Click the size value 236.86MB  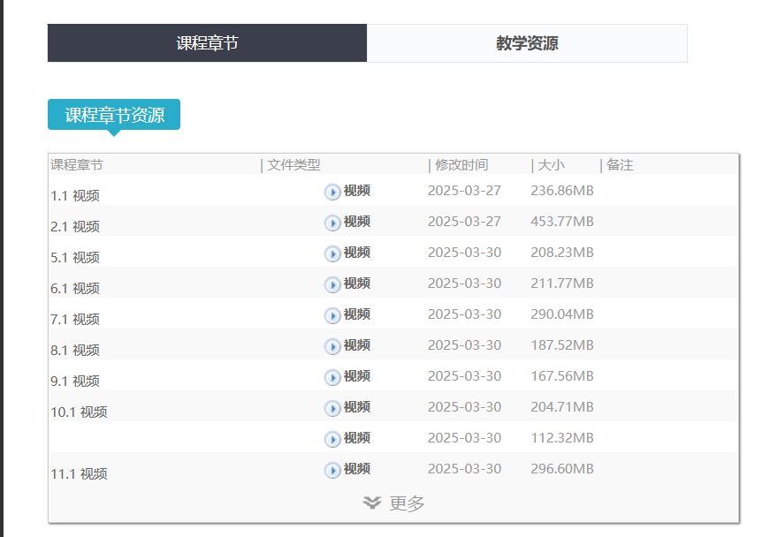click(562, 191)
